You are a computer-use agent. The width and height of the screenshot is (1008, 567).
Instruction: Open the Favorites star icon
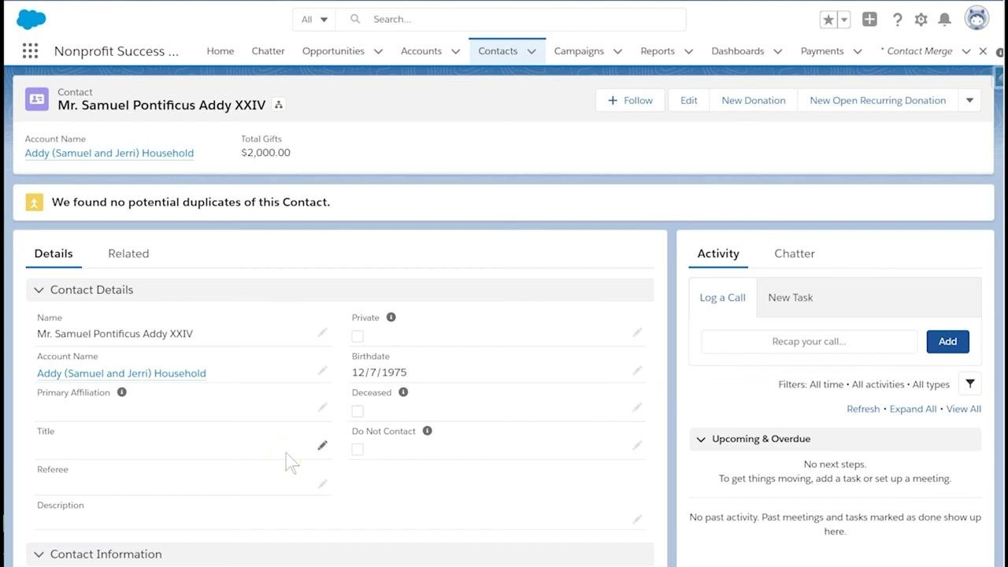click(x=828, y=20)
